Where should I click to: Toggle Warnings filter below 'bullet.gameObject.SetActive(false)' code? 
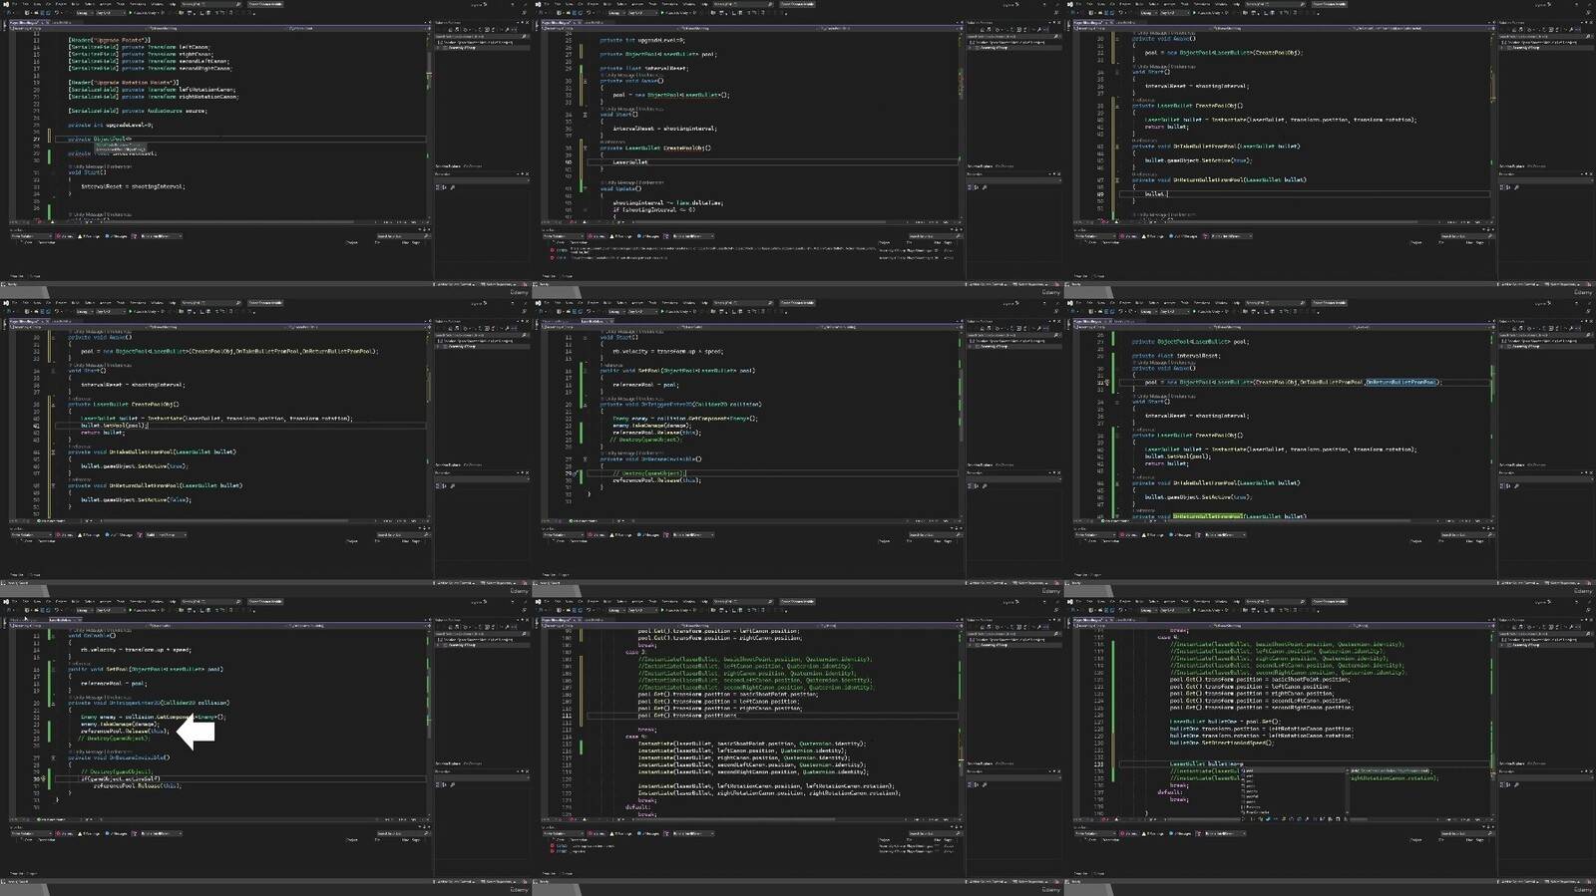pyautogui.click(x=89, y=535)
